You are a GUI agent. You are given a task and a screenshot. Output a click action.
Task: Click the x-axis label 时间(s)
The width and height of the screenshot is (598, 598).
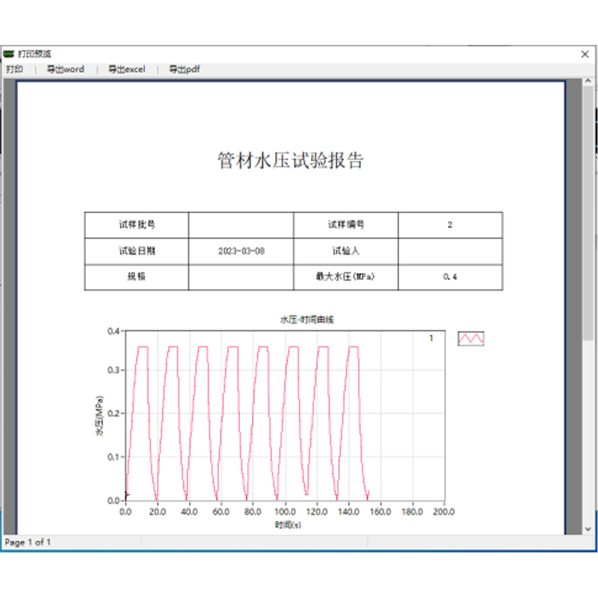[288, 525]
